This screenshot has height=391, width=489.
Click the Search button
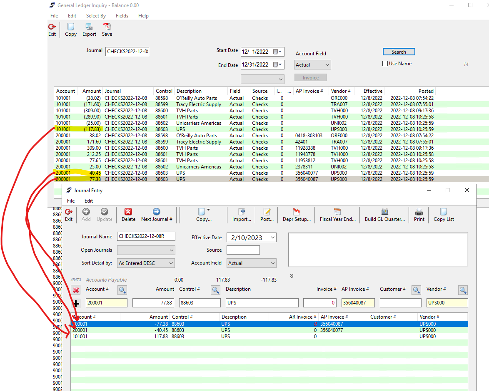pyautogui.click(x=399, y=52)
